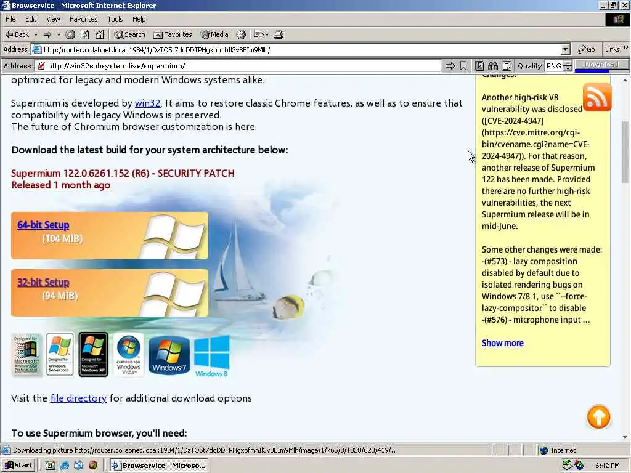The image size is (631, 473).
Task: Click the orange back-to-top arrow button
Action: tap(598, 417)
